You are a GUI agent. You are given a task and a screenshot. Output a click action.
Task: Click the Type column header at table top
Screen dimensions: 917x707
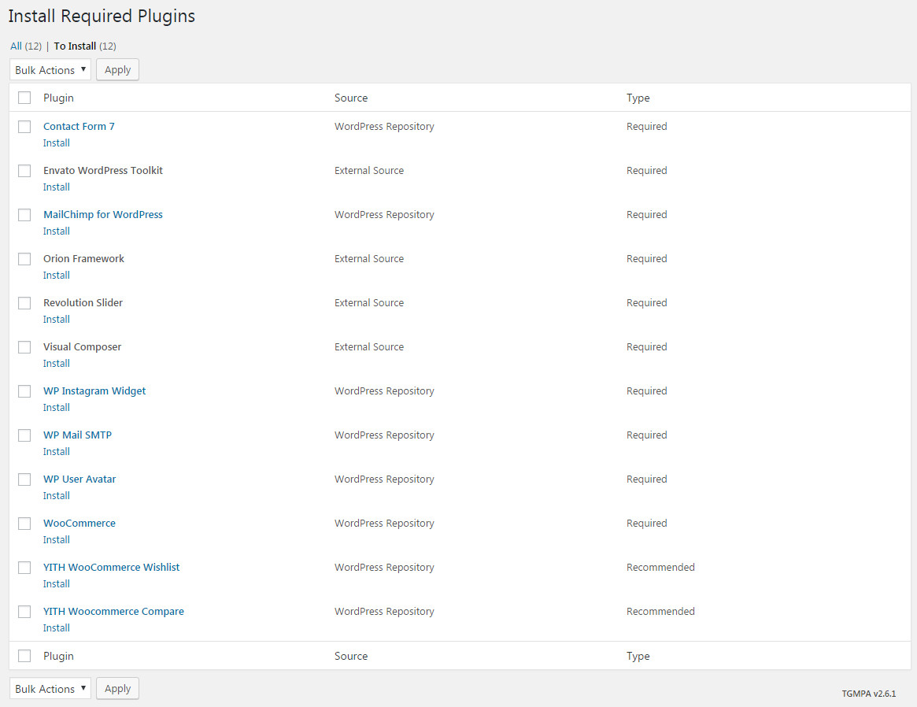pos(638,98)
